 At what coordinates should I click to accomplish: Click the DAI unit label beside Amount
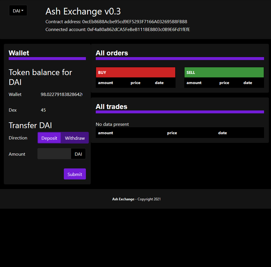pyautogui.click(x=78, y=154)
